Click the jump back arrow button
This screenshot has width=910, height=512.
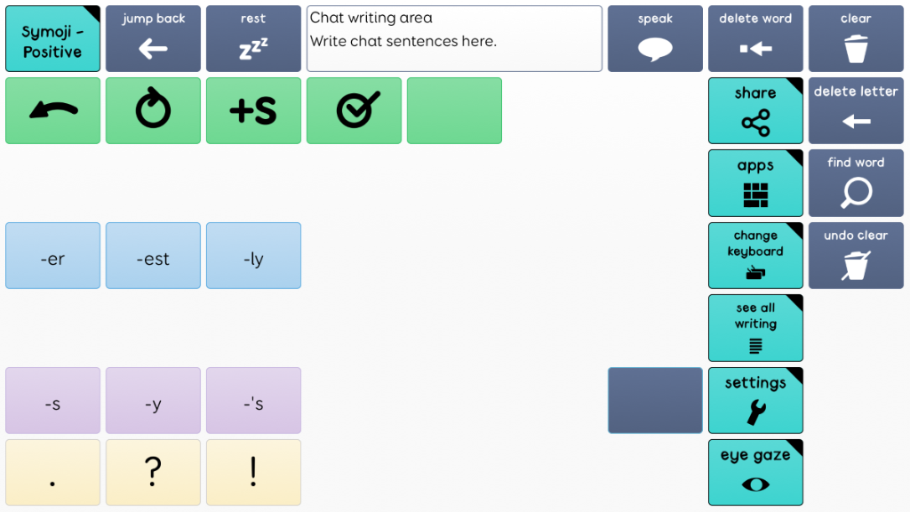click(x=153, y=39)
